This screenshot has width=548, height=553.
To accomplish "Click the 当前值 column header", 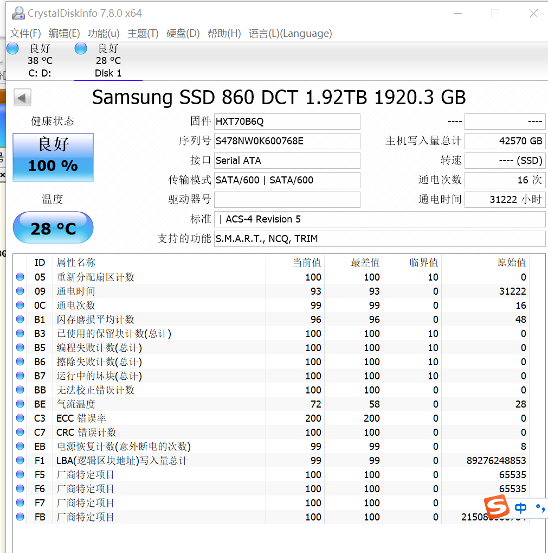I will pyautogui.click(x=307, y=263).
